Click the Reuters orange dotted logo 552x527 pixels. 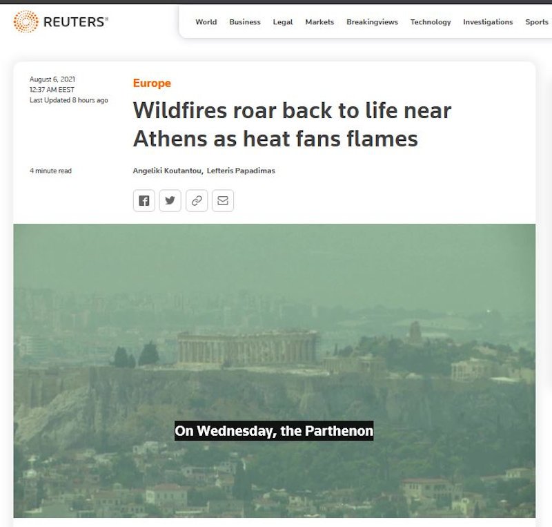26,21
